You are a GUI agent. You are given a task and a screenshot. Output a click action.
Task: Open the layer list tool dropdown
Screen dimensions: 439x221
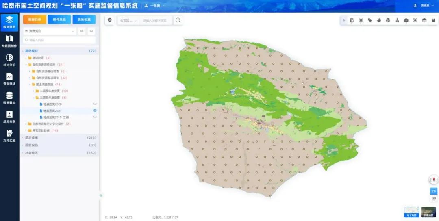[352, 20]
